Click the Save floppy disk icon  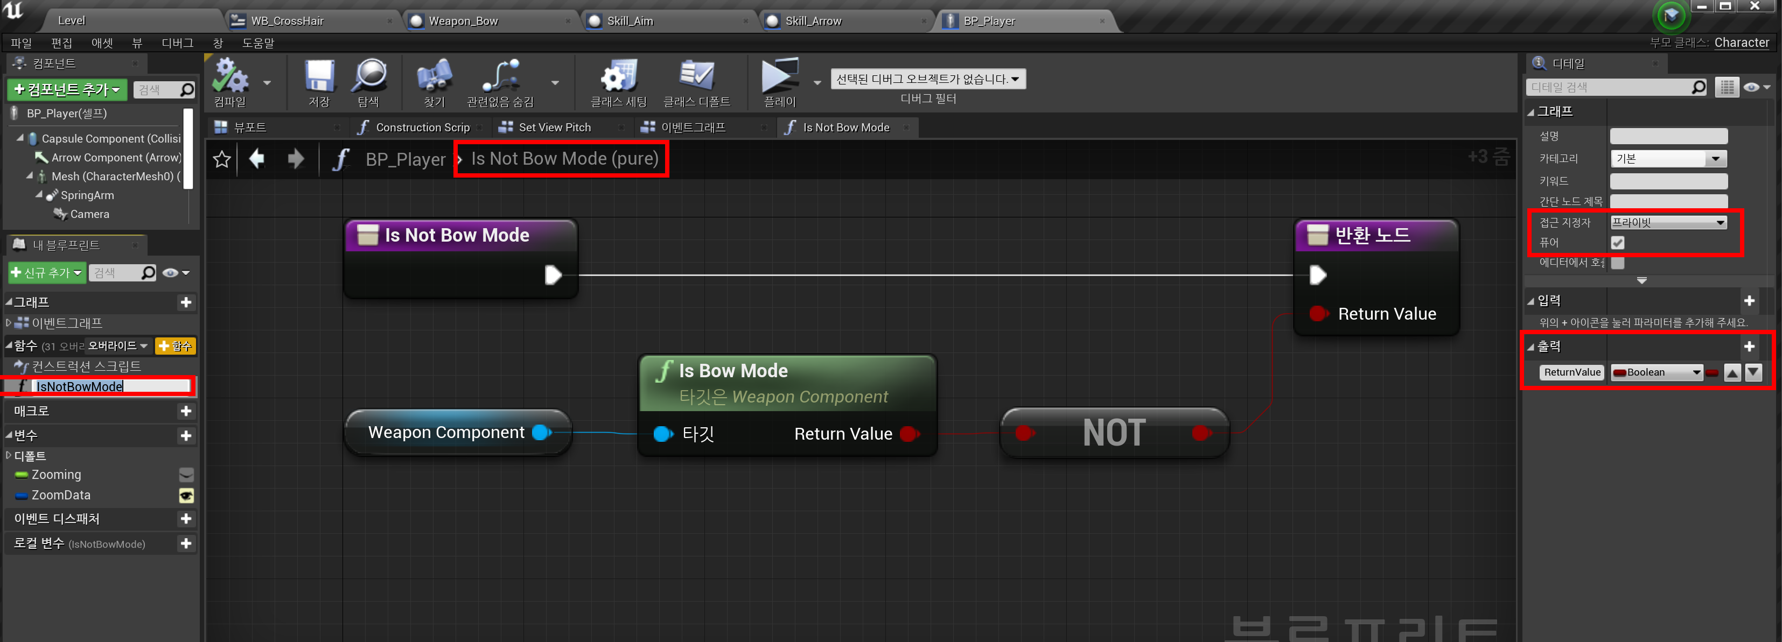(319, 76)
